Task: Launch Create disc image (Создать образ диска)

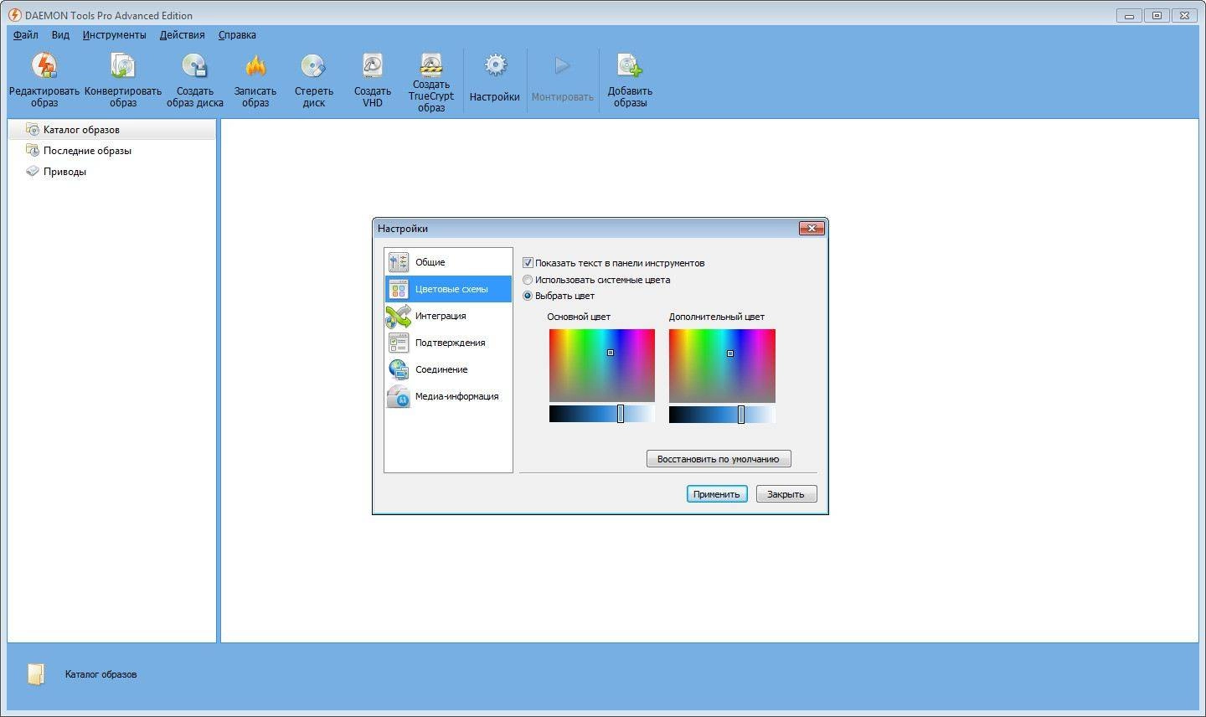Action: coord(194,65)
